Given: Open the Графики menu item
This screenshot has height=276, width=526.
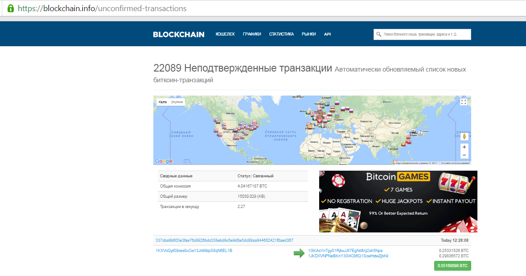Looking at the screenshot, I should coord(252,34).
